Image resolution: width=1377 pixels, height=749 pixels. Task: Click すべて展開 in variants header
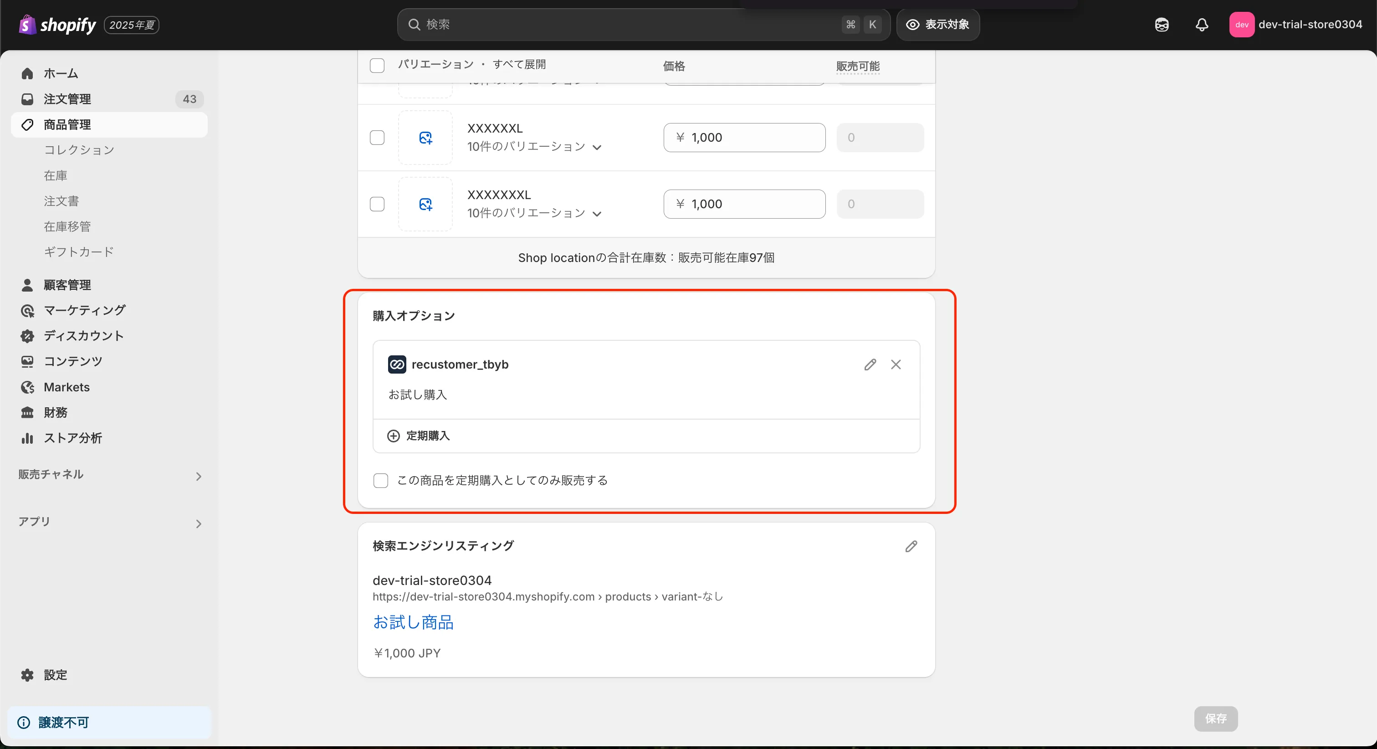pos(519,65)
